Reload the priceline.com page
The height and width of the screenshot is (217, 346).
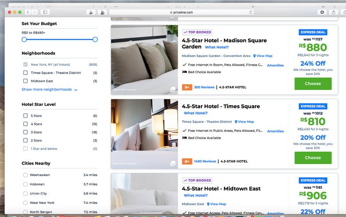(251, 12)
